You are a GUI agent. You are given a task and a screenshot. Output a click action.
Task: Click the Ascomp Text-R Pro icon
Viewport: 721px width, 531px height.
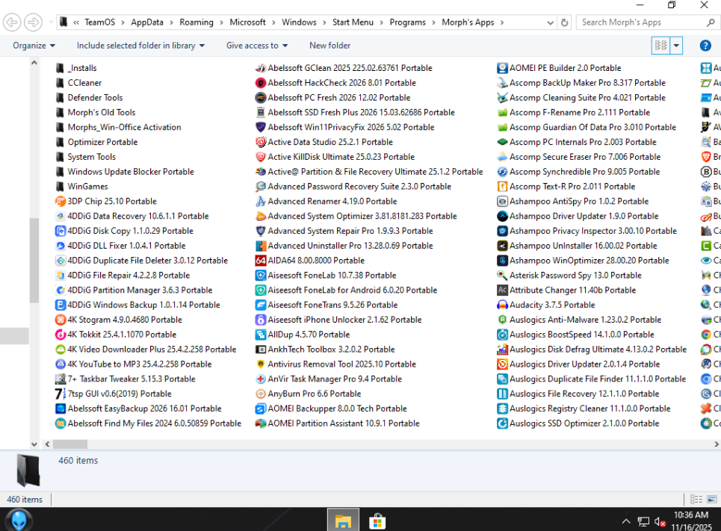pyautogui.click(x=502, y=187)
